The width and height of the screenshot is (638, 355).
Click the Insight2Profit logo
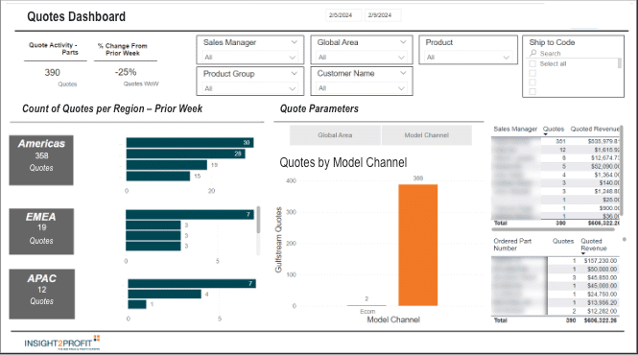click(x=62, y=343)
